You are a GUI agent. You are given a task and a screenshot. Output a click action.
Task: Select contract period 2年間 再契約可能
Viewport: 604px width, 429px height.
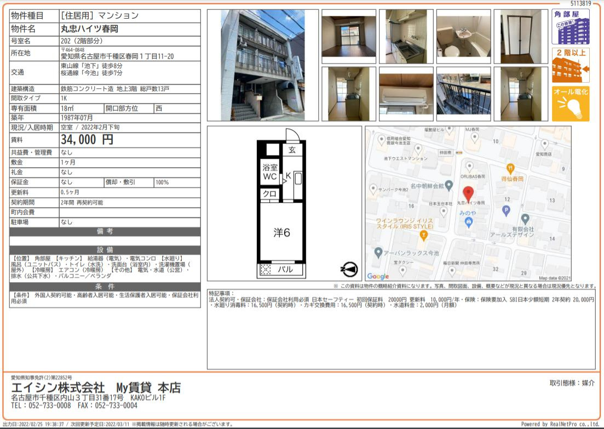point(82,202)
